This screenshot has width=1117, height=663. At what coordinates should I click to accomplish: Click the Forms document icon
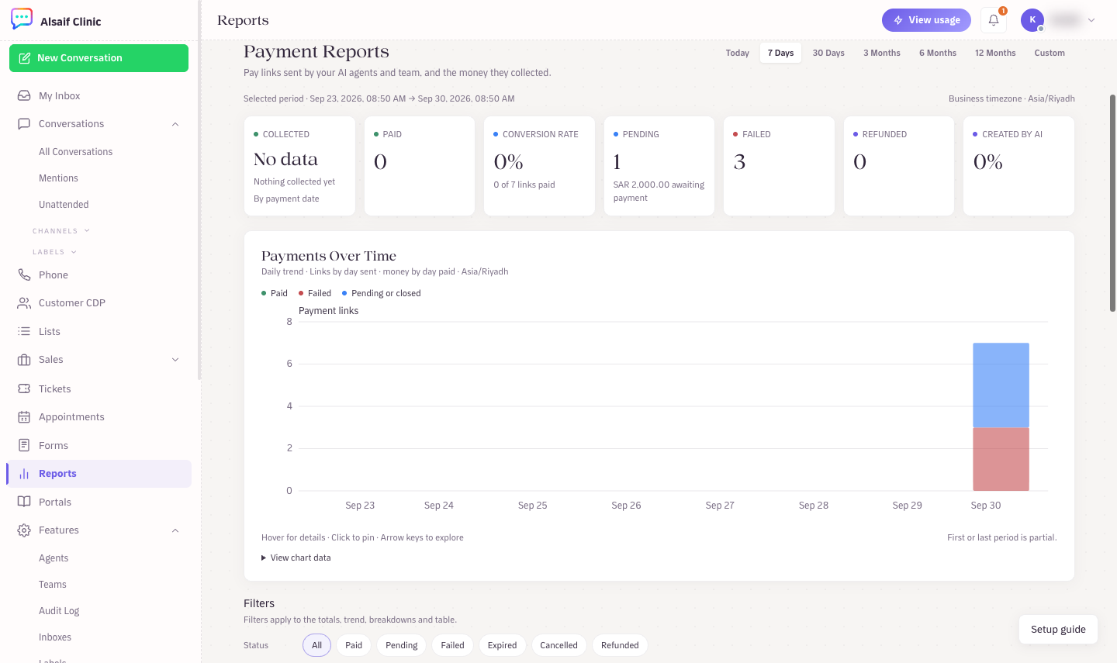coord(24,445)
